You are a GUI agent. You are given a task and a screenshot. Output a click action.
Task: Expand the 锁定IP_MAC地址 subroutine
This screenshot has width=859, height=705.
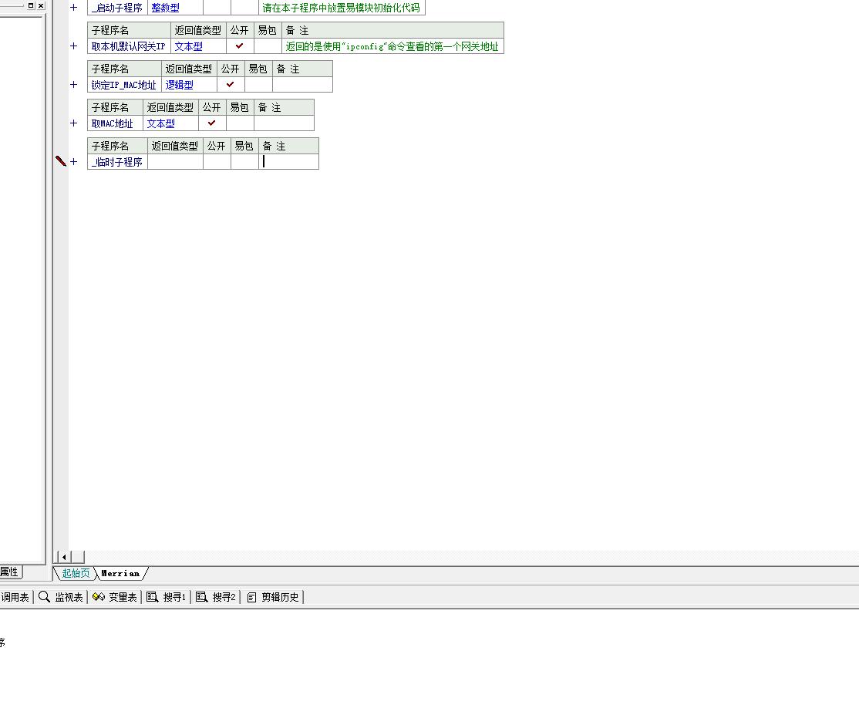[x=73, y=84]
